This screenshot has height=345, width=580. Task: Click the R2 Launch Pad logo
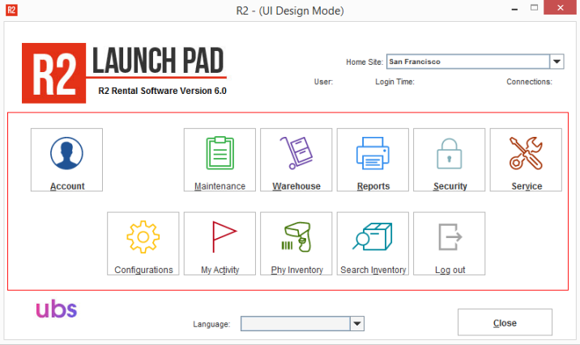point(124,73)
